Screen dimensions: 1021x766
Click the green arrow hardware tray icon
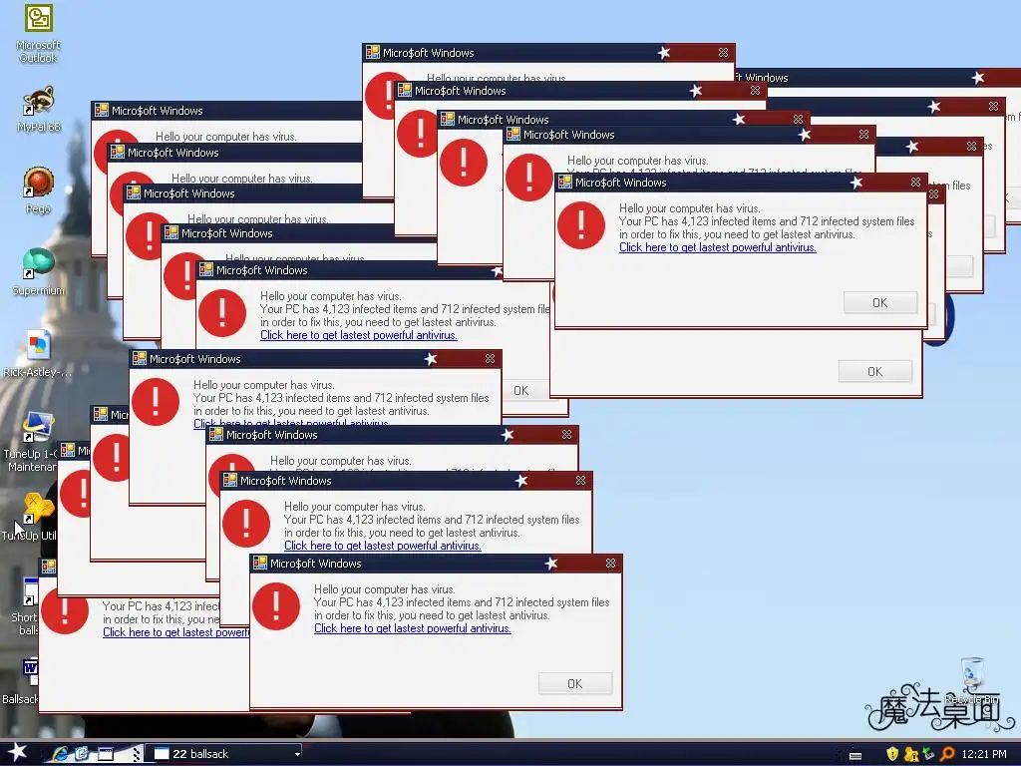click(929, 754)
